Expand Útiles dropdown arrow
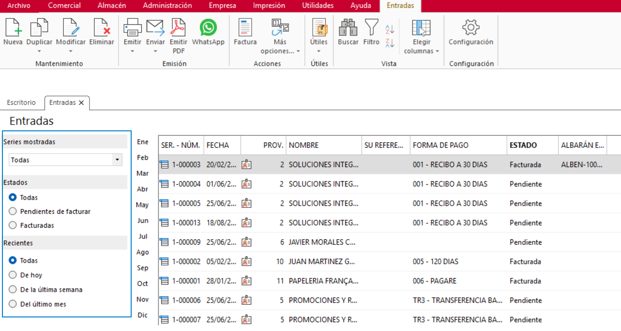This screenshot has width=621, height=331. [x=319, y=51]
